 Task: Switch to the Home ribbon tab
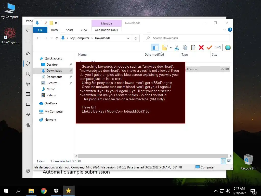[x=55, y=30]
